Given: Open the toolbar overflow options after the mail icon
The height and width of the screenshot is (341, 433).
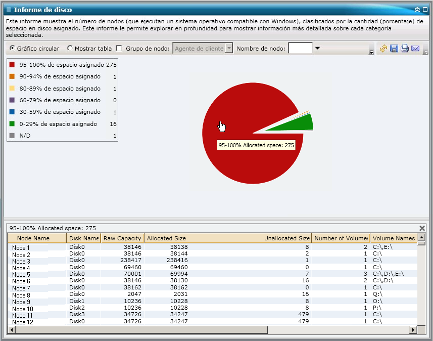Looking at the screenshot, I should point(425,52).
